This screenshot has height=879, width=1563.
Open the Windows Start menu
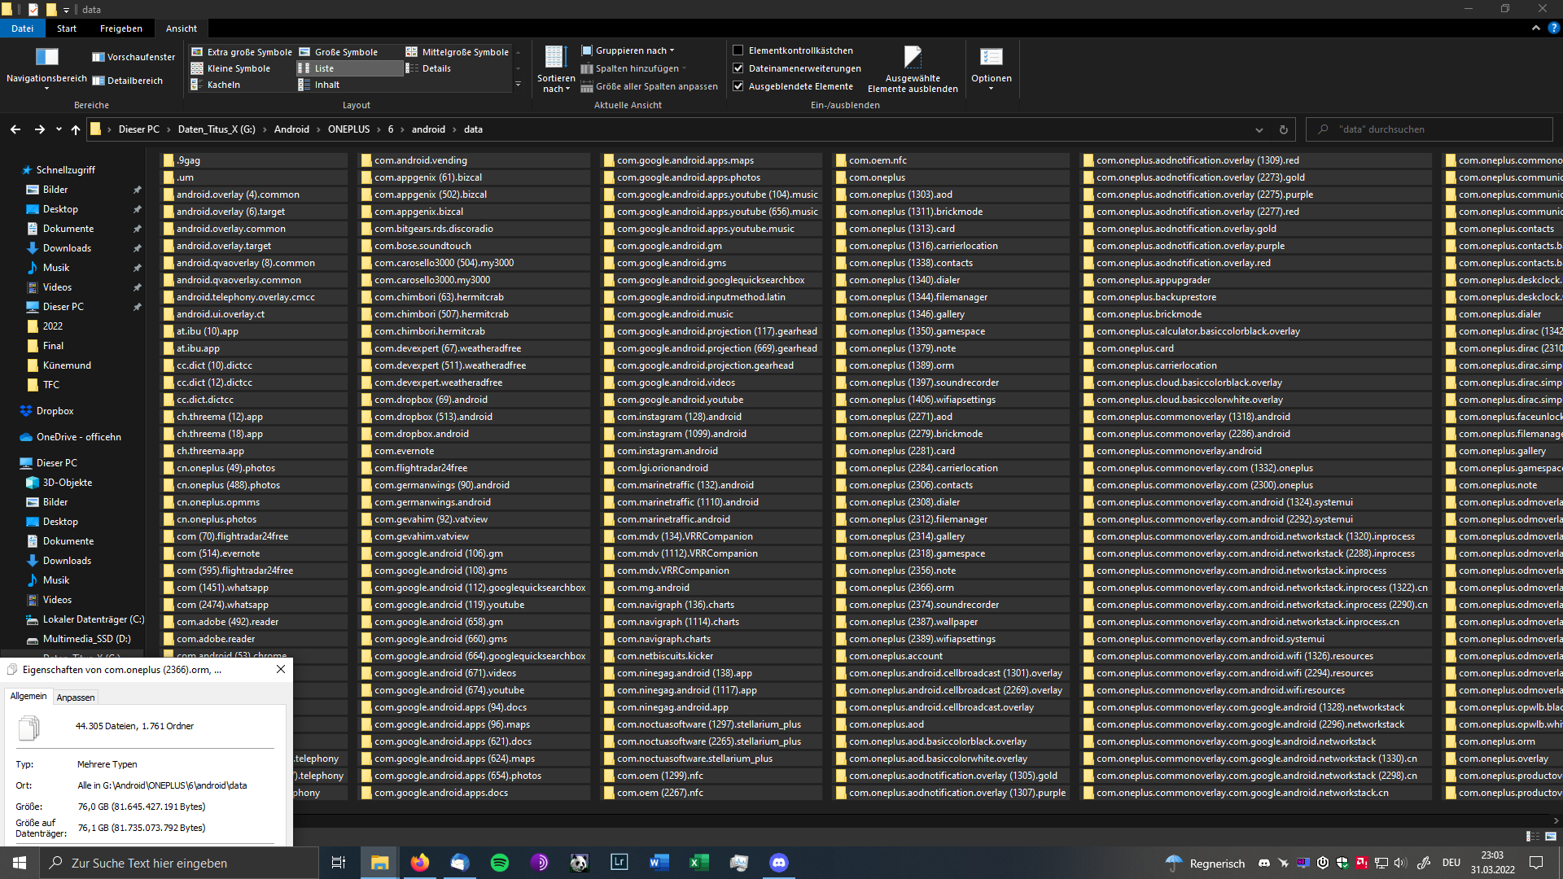click(x=20, y=863)
